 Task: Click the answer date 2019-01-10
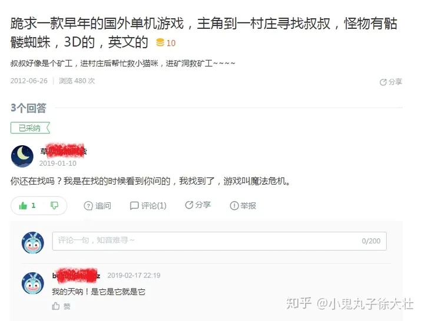(x=58, y=163)
